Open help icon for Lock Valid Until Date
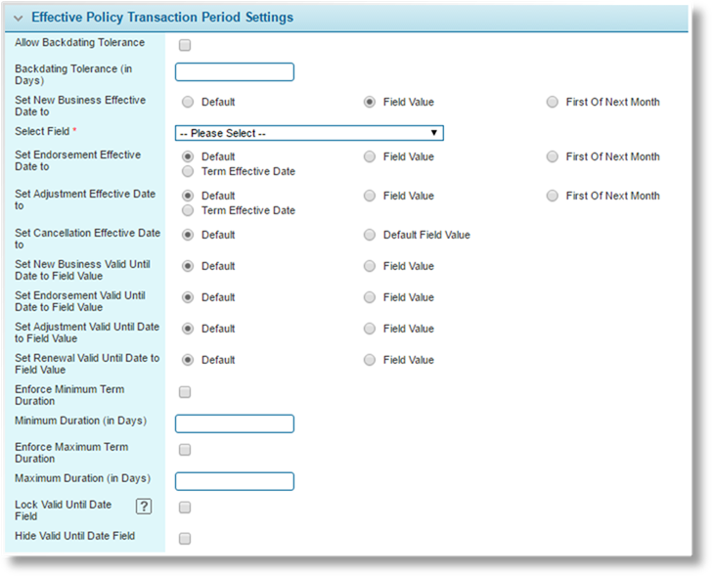The width and height of the screenshot is (712, 576). (x=144, y=507)
